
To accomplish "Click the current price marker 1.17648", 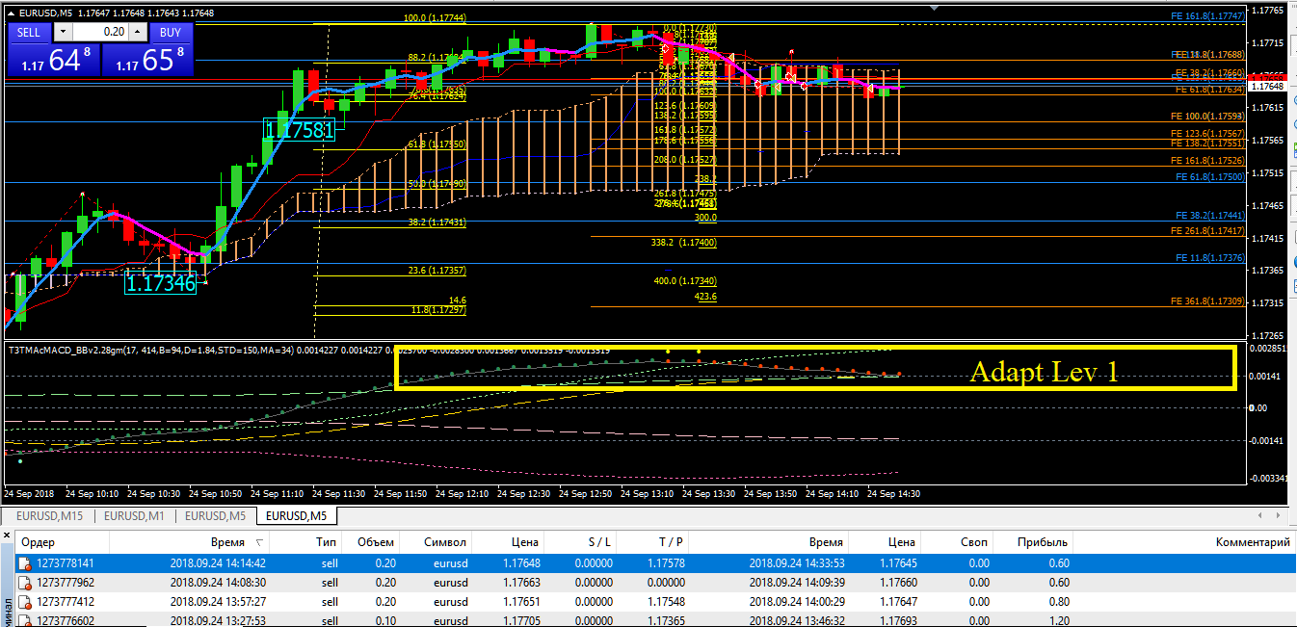I will (1267, 87).
